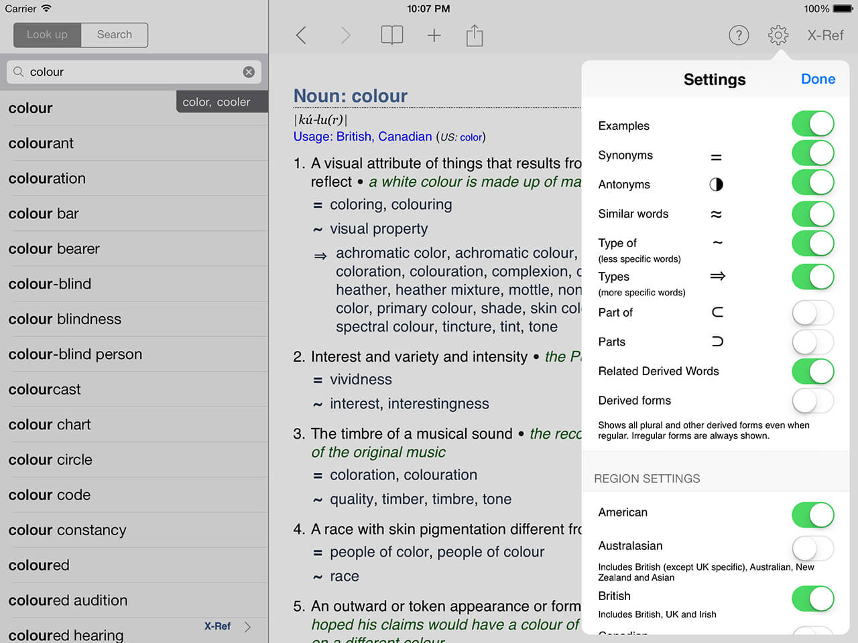
Task: Tap the magnifier icon in search field
Action: tap(19, 72)
